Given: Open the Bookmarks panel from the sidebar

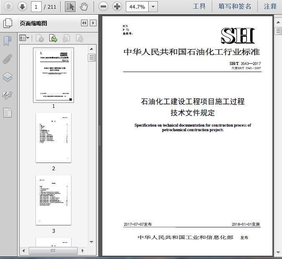Looking at the screenshot, I should click(x=8, y=41).
